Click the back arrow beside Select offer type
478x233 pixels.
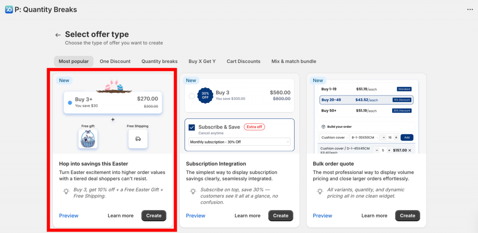pos(58,35)
